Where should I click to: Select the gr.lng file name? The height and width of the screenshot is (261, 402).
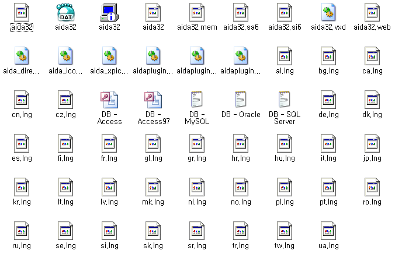pyautogui.click(x=197, y=158)
